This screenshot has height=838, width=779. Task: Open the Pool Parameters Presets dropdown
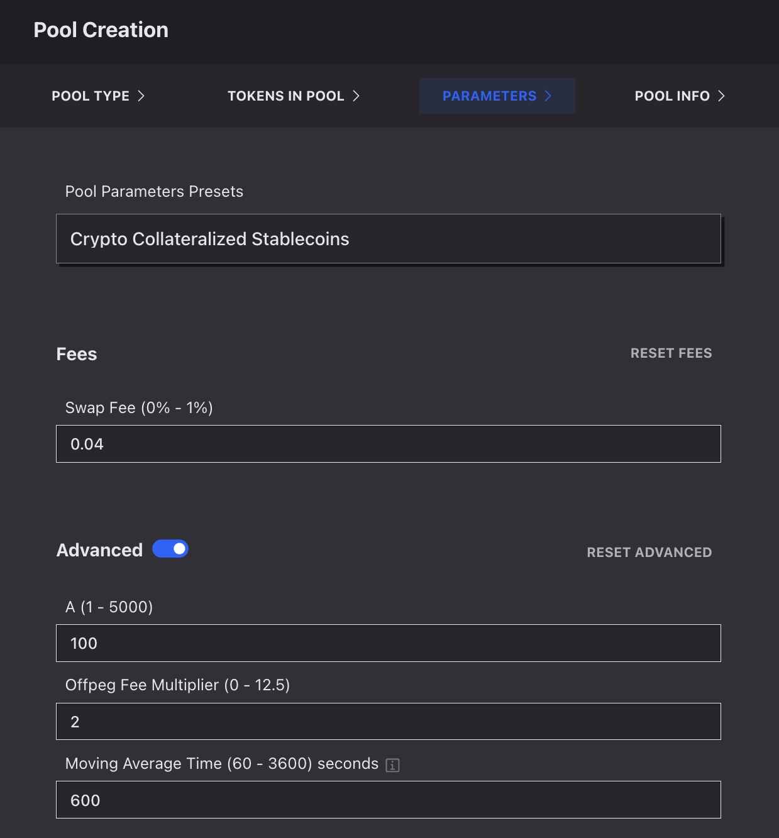pyautogui.click(x=388, y=239)
